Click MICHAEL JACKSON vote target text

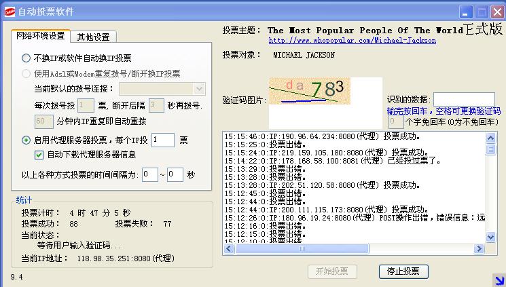pos(304,55)
